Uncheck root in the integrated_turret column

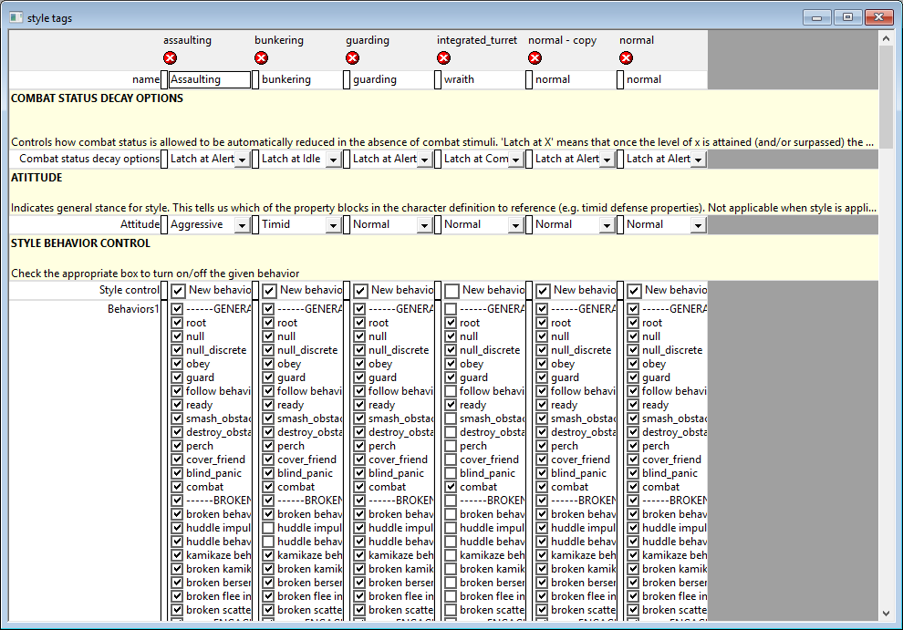point(451,323)
